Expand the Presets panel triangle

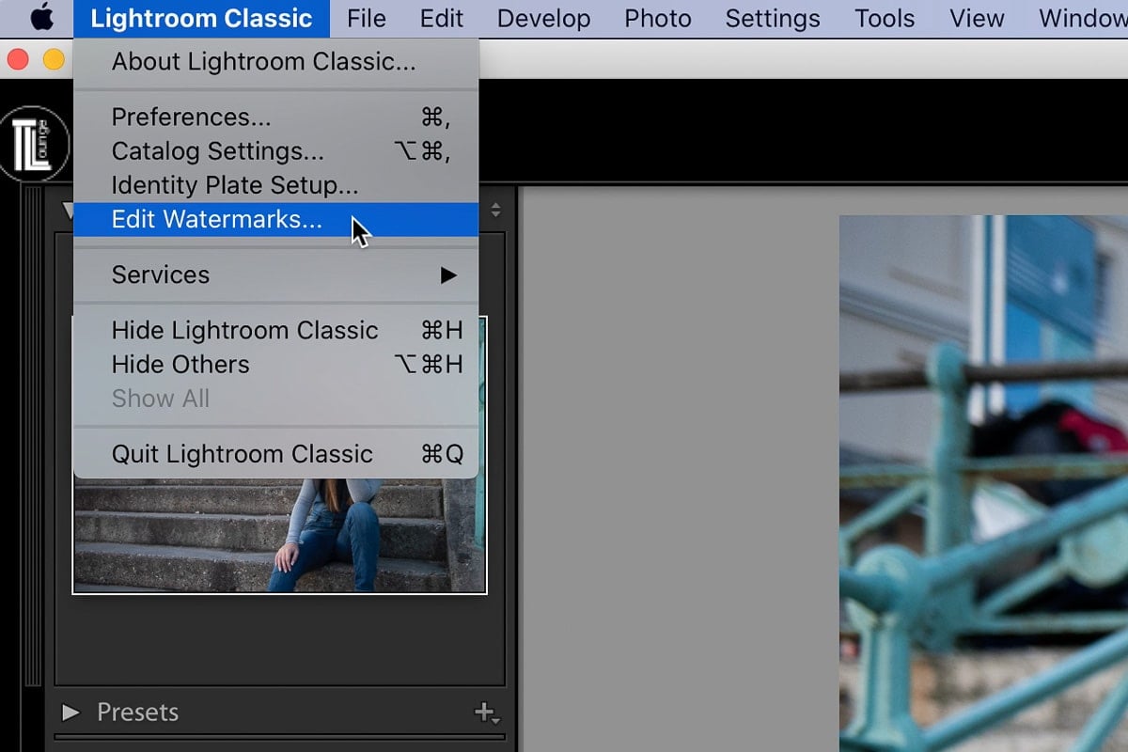[x=70, y=713]
